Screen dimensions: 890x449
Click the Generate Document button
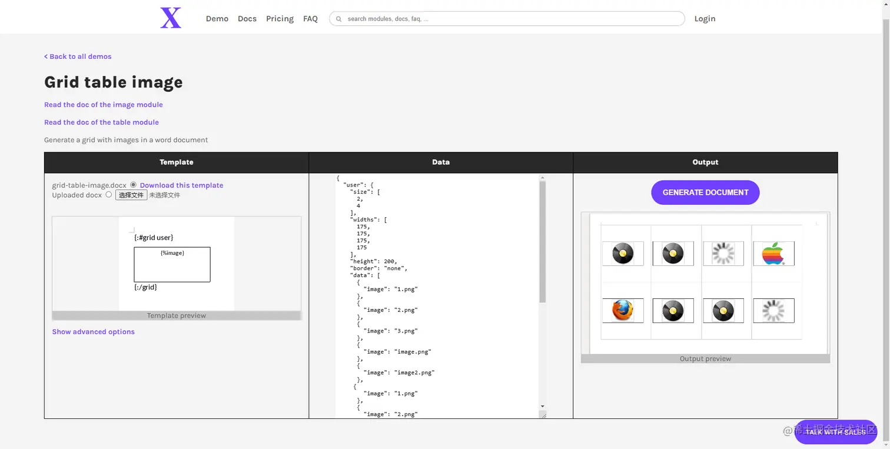705,192
